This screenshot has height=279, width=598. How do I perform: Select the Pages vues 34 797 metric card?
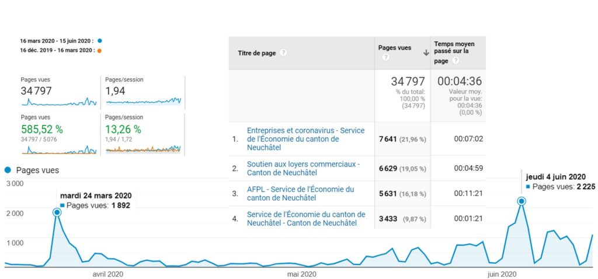58,92
